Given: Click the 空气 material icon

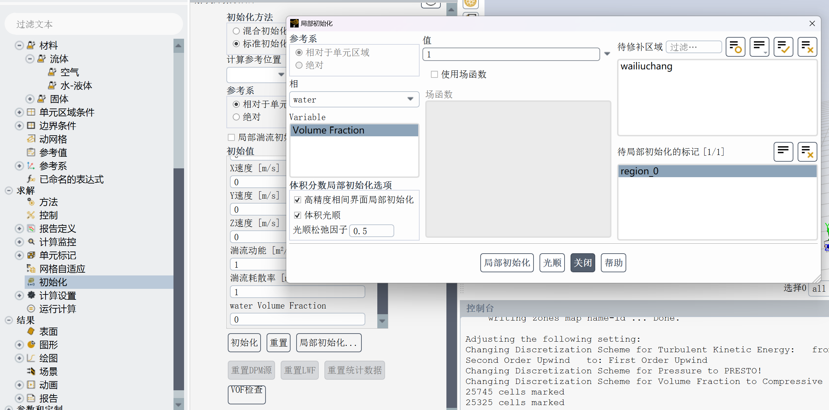Looking at the screenshot, I should tap(52, 72).
